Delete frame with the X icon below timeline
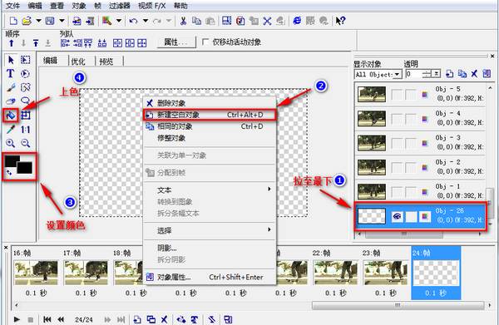Image resolution: width=499 pixels, height=325 pixels. pyautogui.click(x=164, y=319)
